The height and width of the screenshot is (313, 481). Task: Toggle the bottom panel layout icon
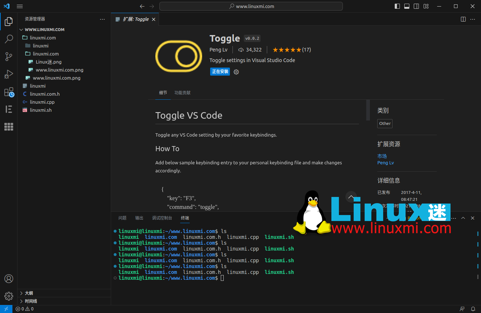(x=407, y=6)
